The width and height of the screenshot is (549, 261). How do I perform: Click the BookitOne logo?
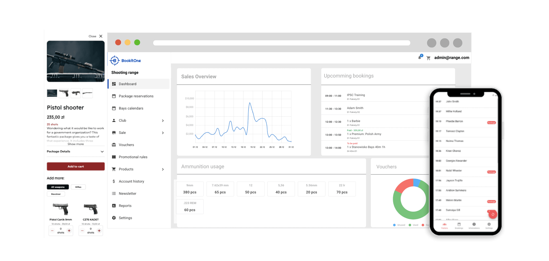click(x=126, y=61)
